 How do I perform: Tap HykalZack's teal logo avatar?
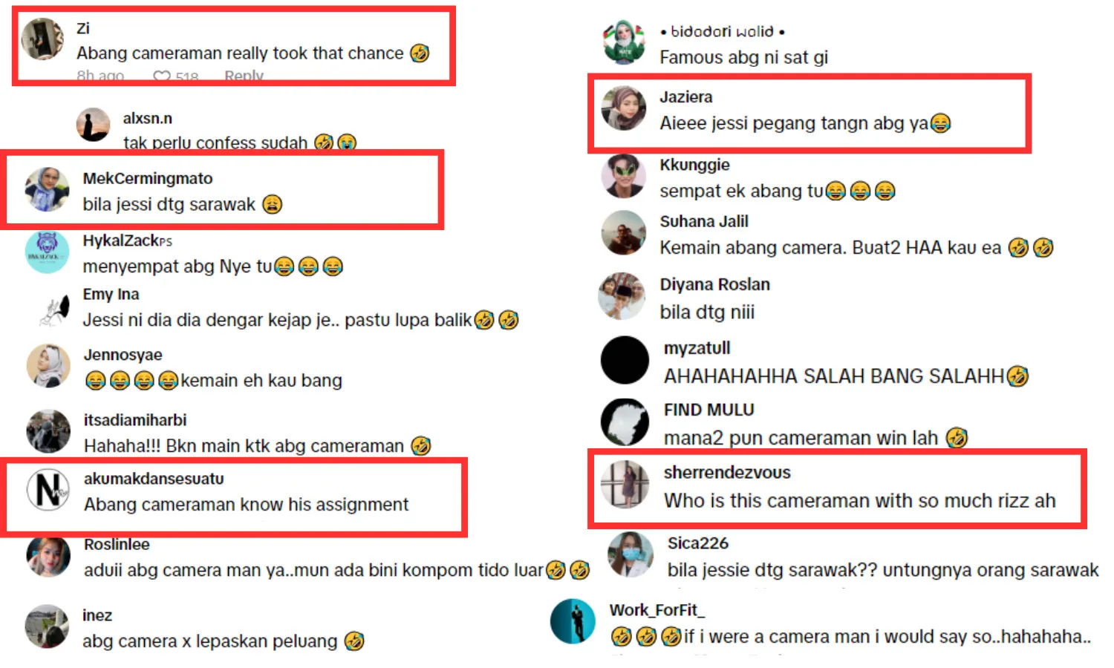pyautogui.click(x=47, y=252)
